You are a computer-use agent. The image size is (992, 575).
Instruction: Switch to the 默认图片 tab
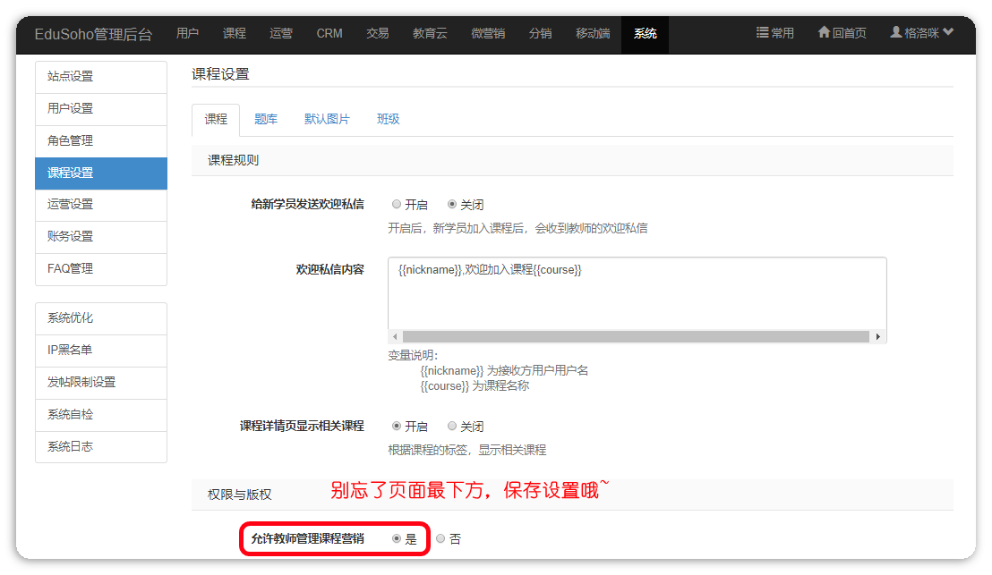pos(327,119)
